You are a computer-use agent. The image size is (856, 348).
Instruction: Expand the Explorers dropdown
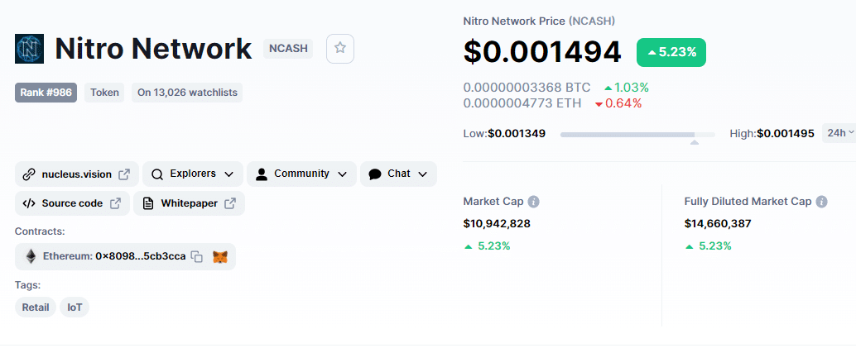[193, 174]
